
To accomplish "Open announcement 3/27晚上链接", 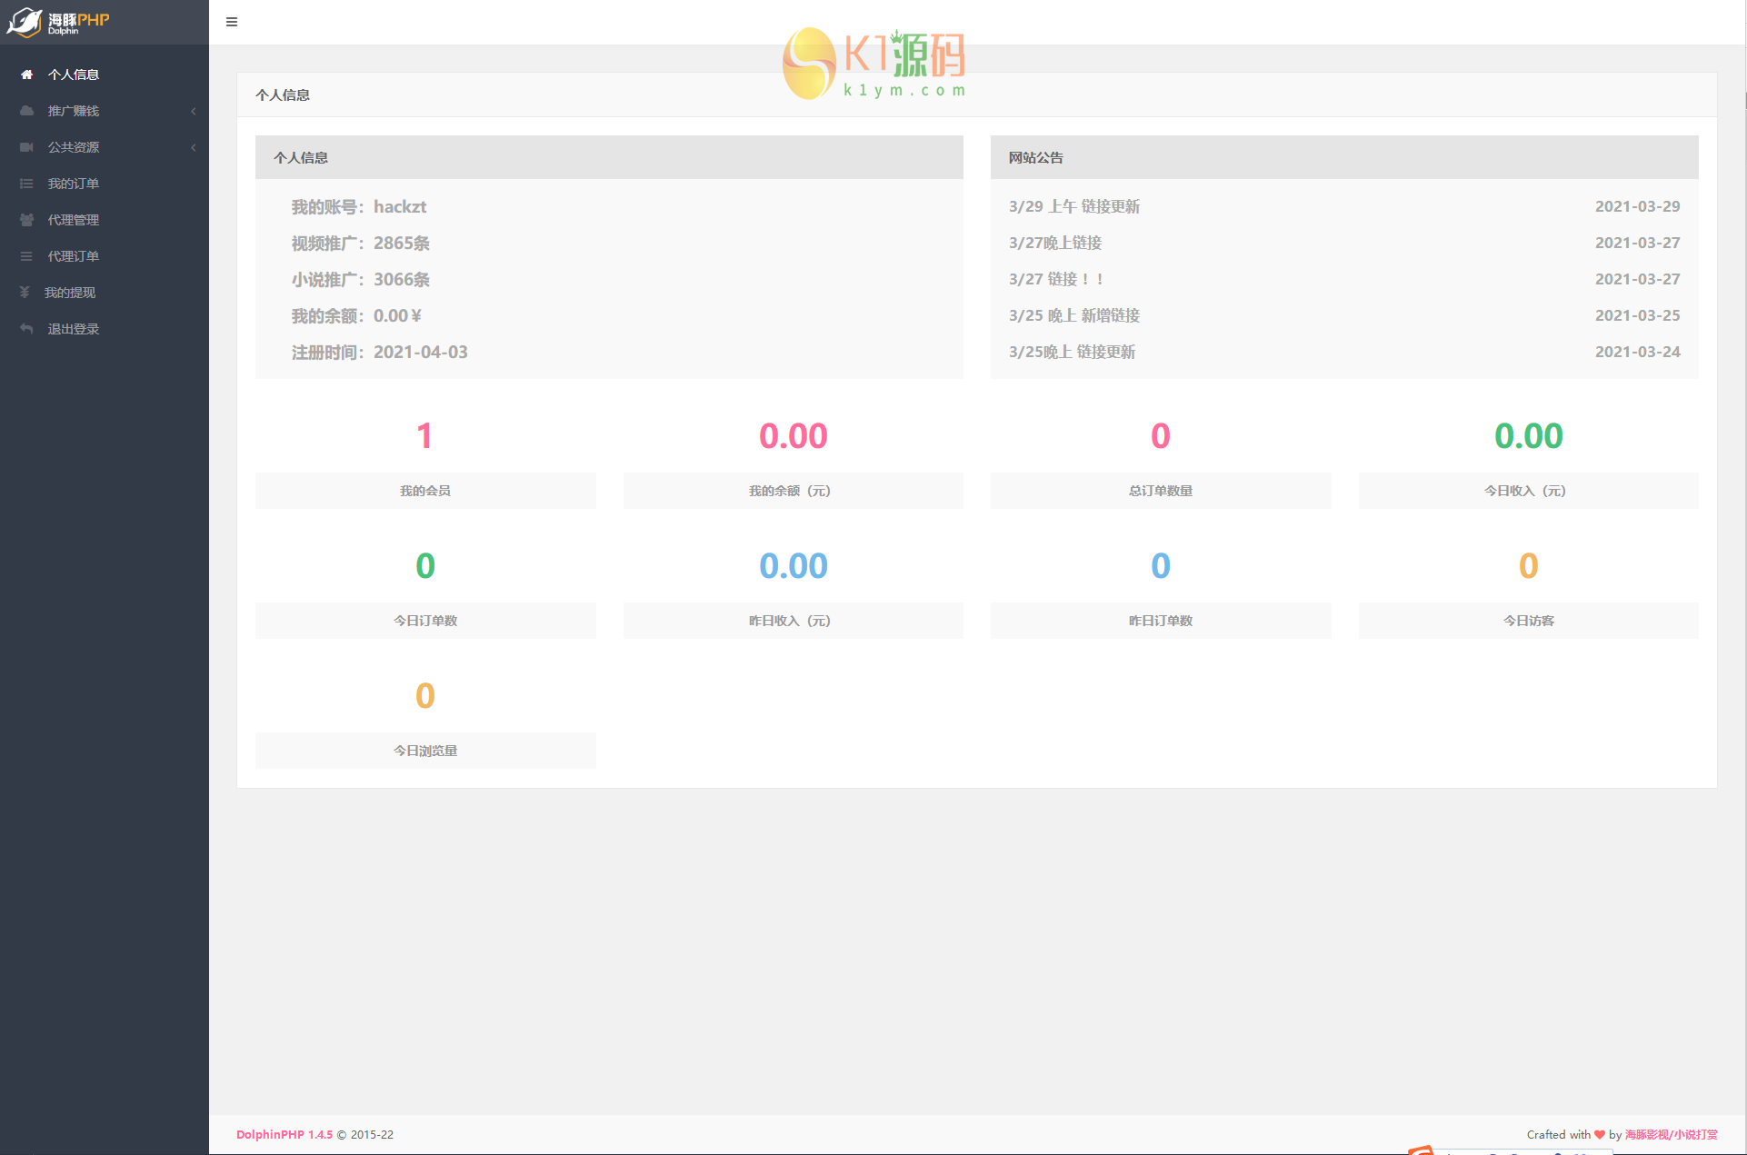I will pyautogui.click(x=1054, y=243).
